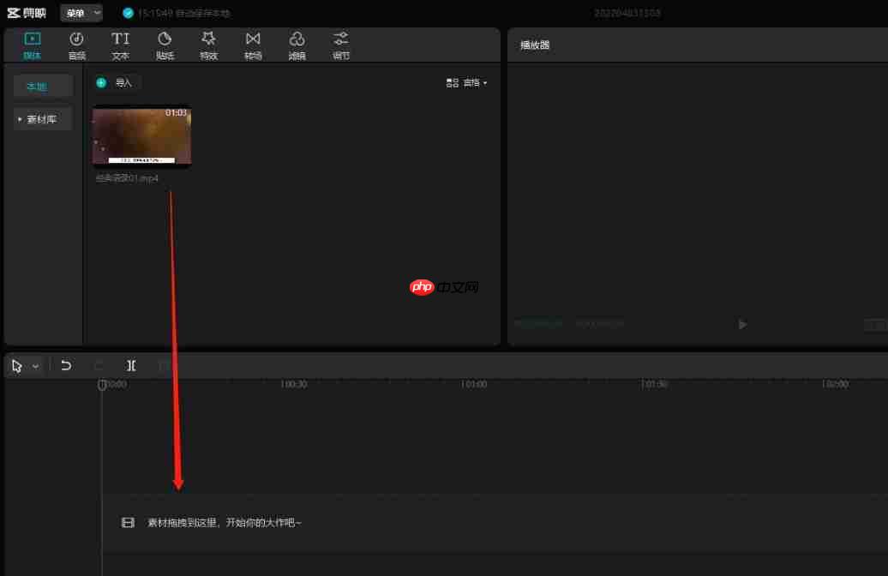Select the split tool in timeline toolbar
The image size is (888, 576).
pyautogui.click(x=130, y=365)
